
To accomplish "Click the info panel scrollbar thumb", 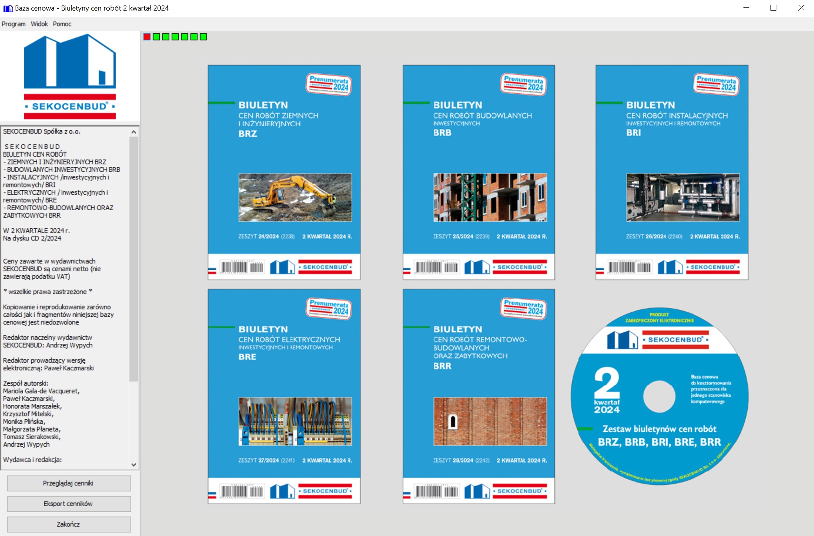I will point(134,259).
